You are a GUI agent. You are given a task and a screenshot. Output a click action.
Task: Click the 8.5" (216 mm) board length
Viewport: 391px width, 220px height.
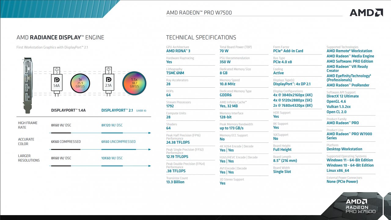pos(285,161)
